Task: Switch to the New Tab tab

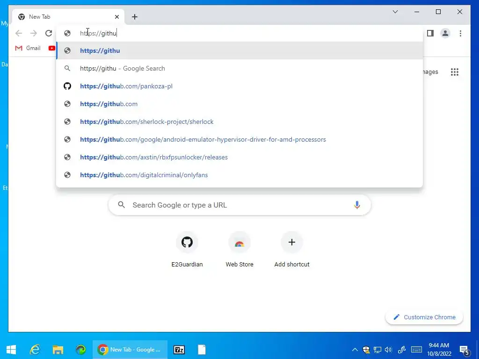Action: point(68,17)
